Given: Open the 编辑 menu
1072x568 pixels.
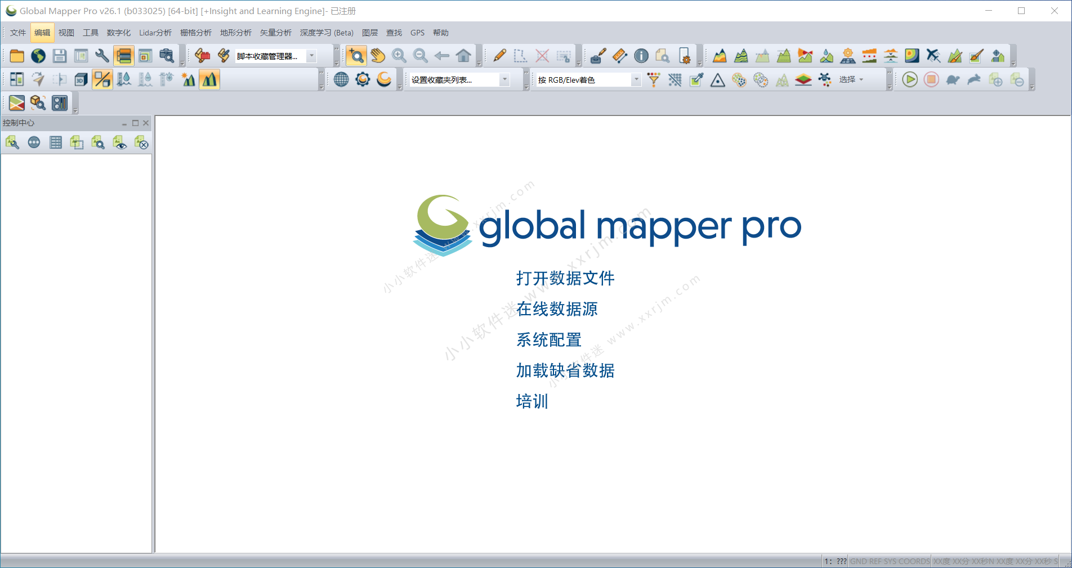Looking at the screenshot, I should click(42, 33).
